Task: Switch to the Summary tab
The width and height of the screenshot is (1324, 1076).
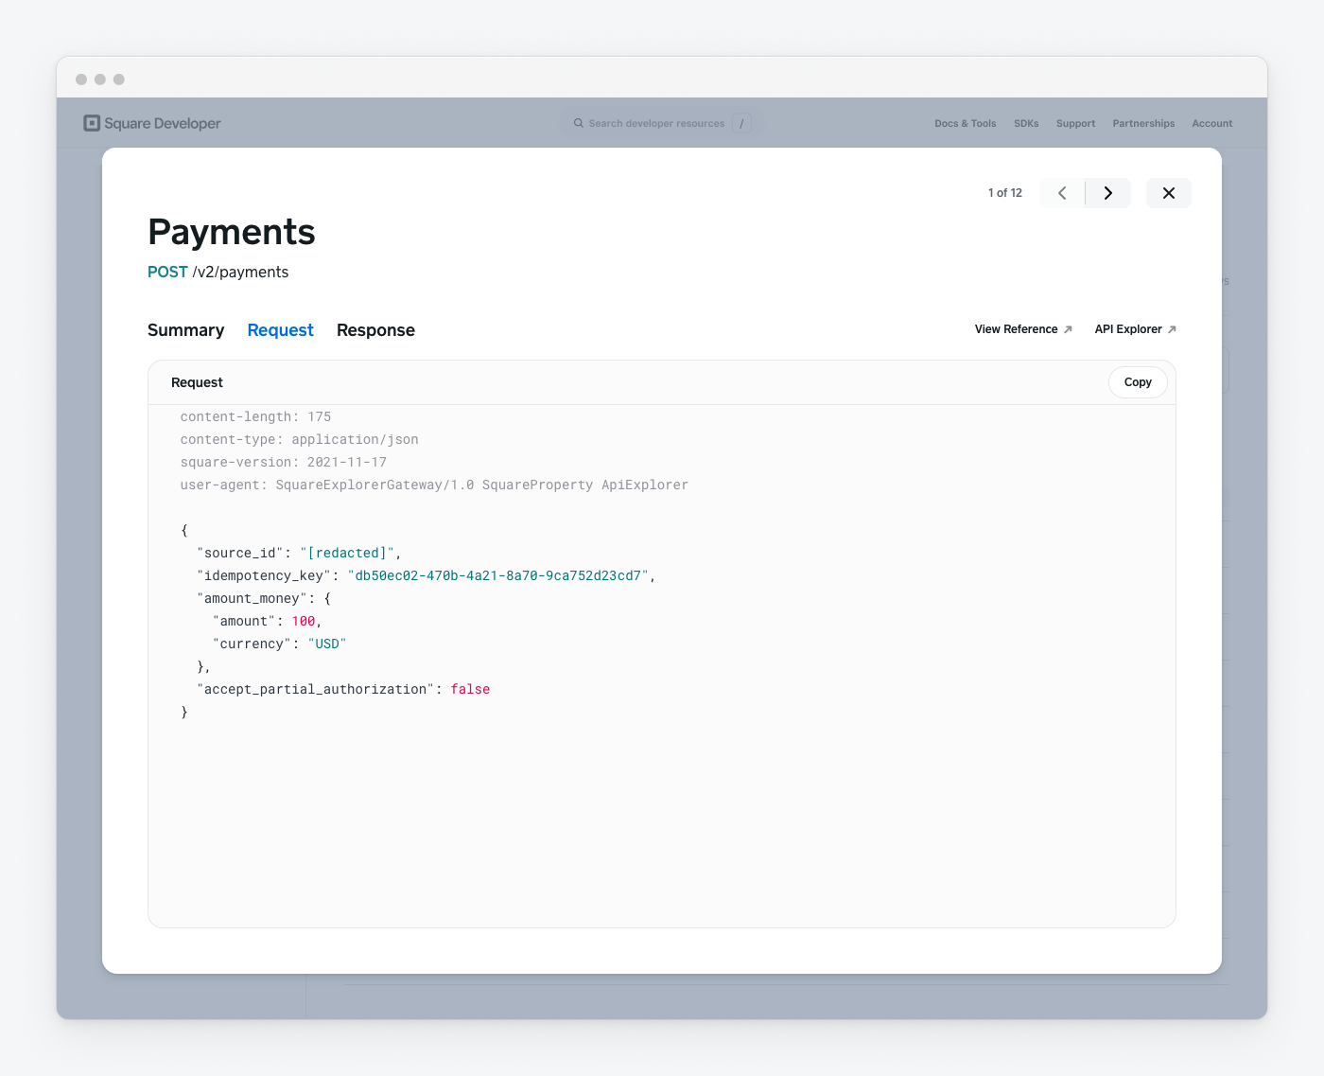Action: [185, 330]
